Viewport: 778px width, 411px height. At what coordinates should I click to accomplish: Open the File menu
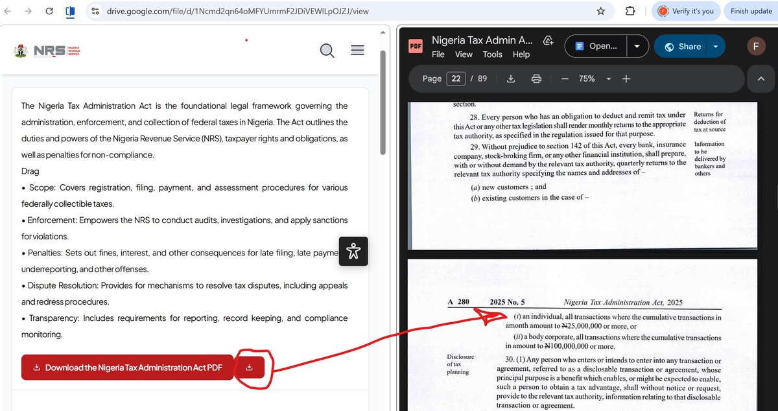click(438, 54)
